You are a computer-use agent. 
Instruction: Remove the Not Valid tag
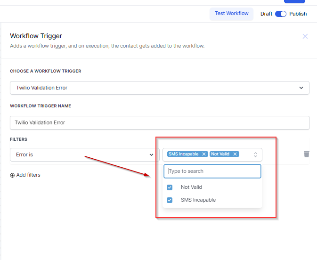235,154
